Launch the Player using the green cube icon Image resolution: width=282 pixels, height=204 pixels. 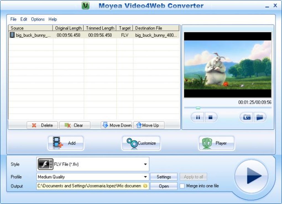coord(207,143)
